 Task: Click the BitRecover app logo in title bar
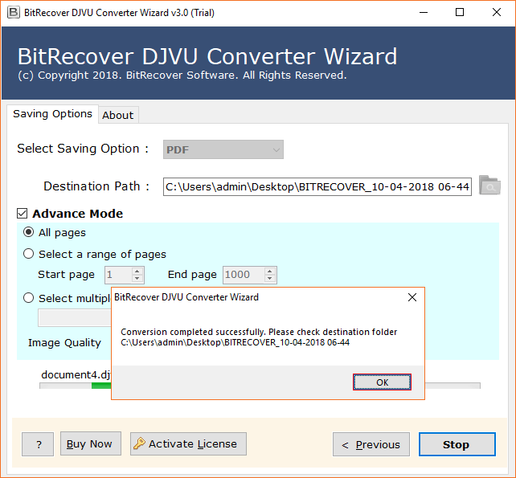[x=13, y=13]
